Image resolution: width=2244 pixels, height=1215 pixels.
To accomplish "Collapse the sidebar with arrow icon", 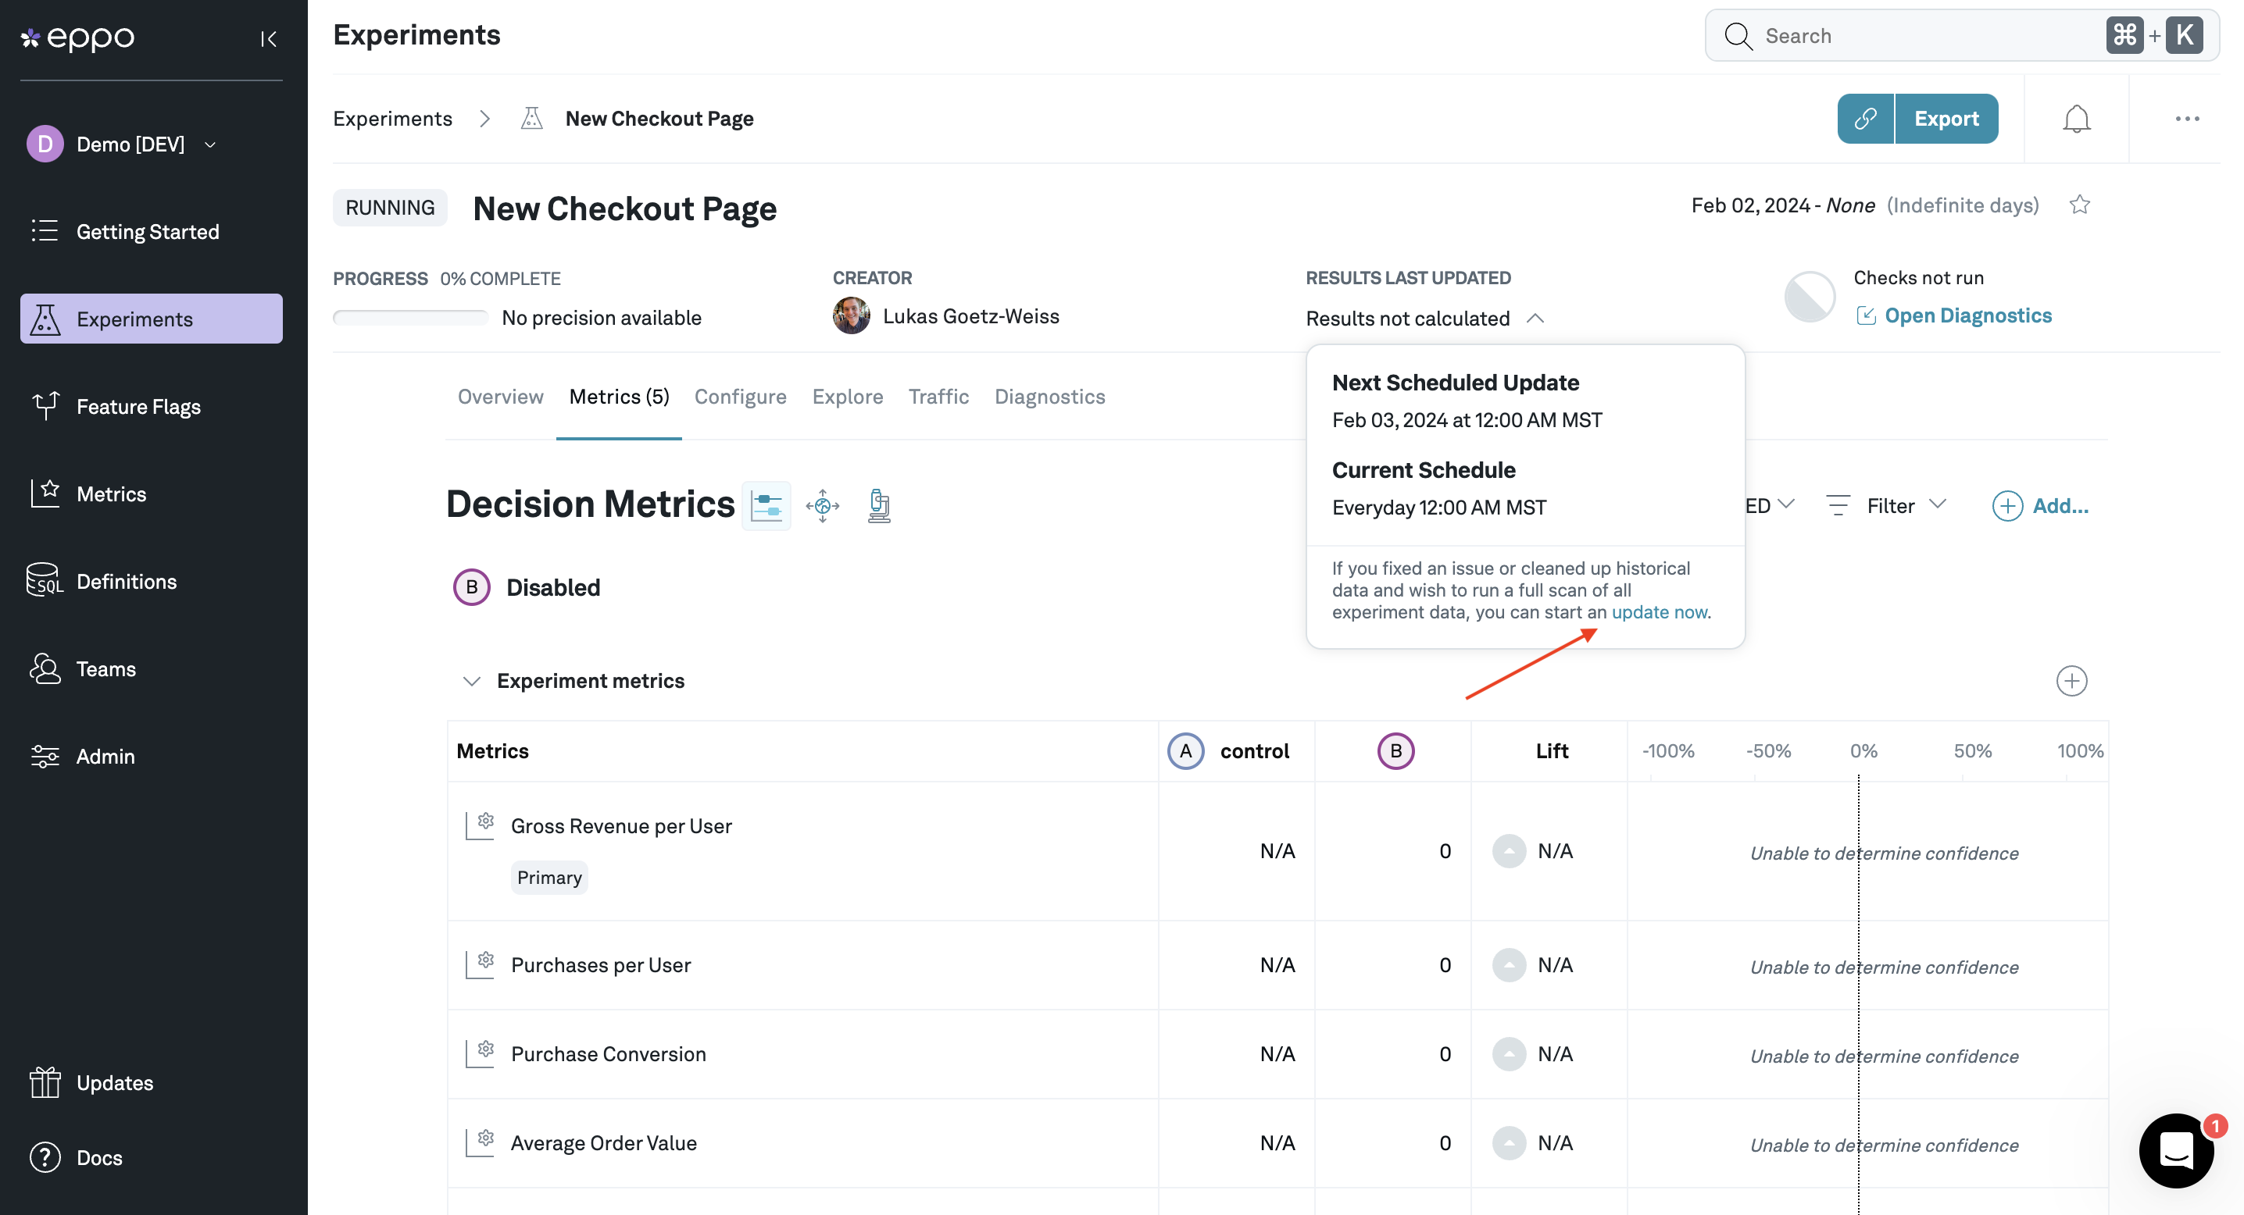I will (268, 38).
